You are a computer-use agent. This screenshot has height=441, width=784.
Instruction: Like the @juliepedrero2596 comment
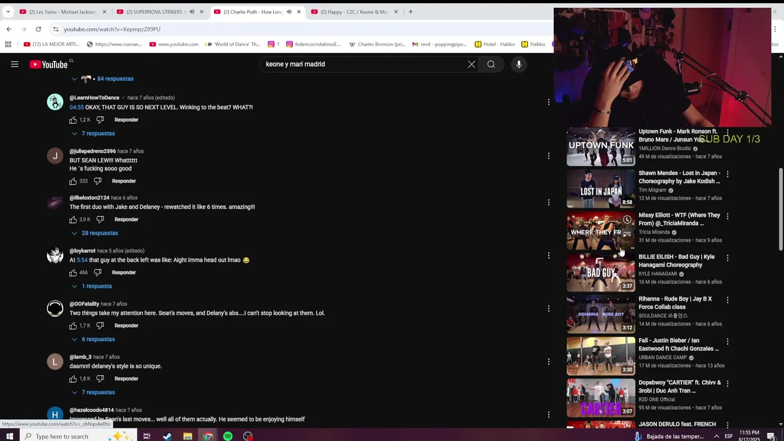73,181
